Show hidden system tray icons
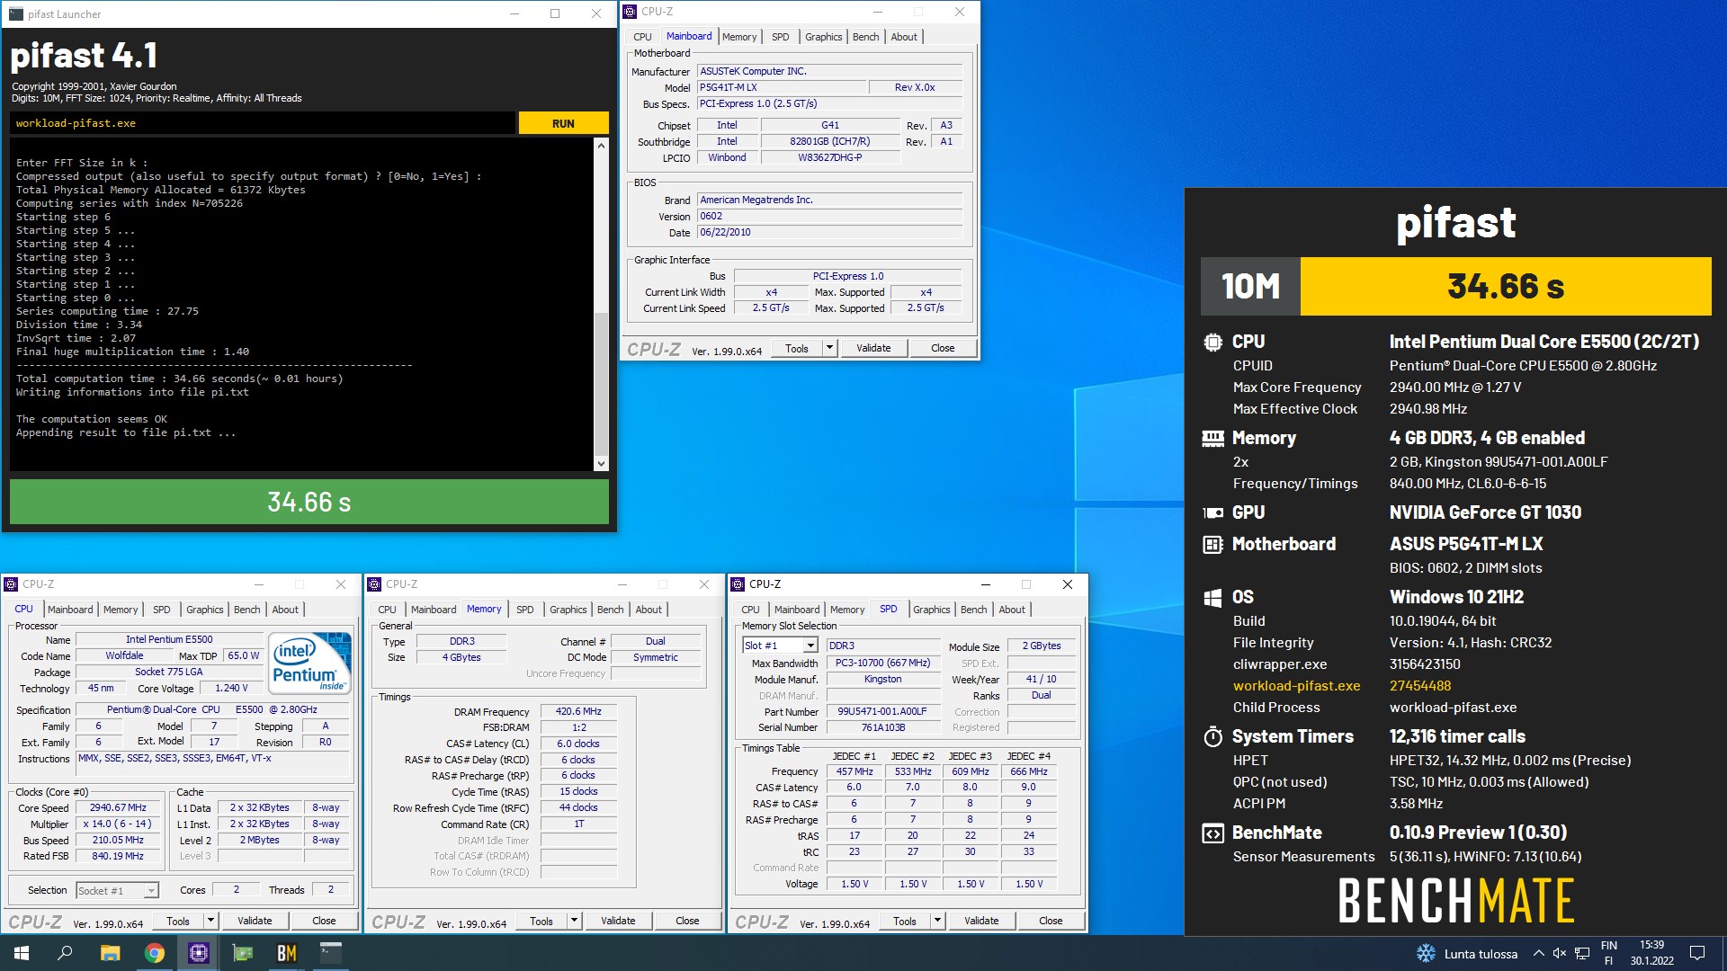 click(1538, 954)
